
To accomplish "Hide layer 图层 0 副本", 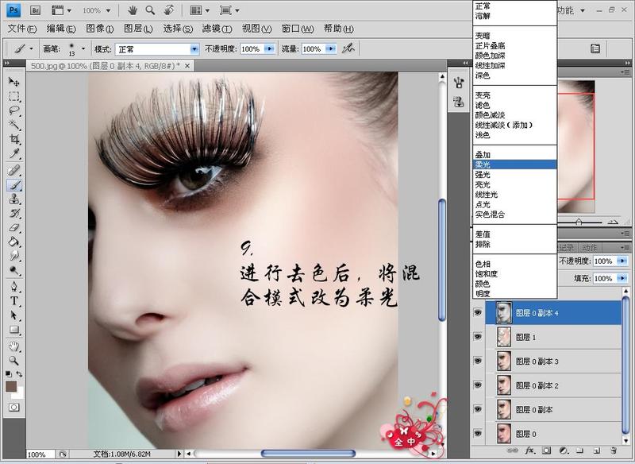I will pyautogui.click(x=478, y=409).
